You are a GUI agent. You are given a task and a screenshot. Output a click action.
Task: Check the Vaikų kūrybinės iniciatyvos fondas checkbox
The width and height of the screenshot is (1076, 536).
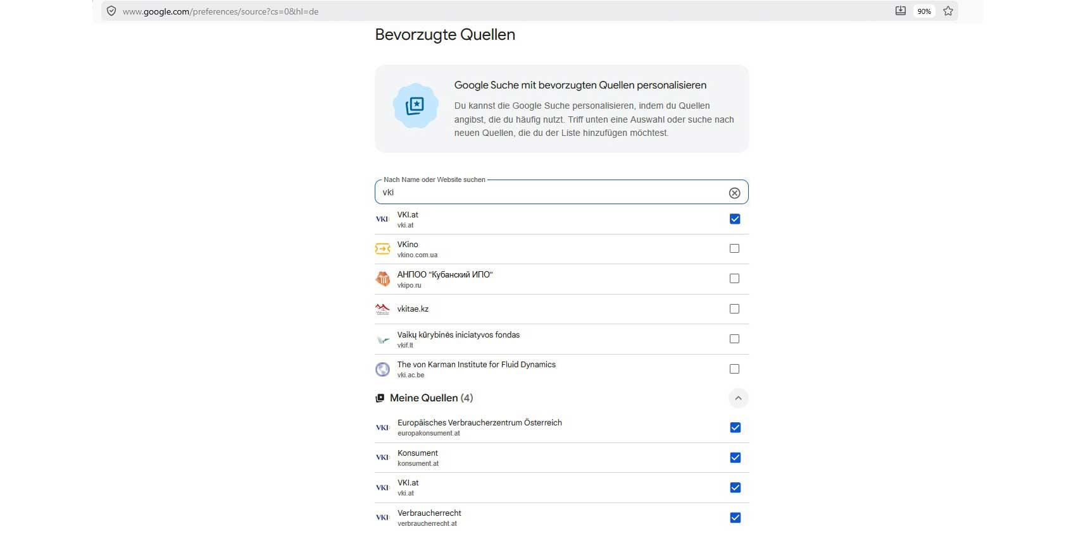tap(734, 339)
